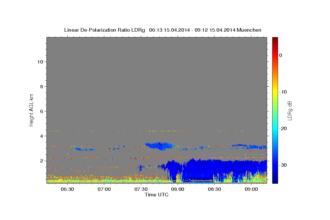Viewport: 330px width, 220px height.
Task: Click the Height AGL km axis title
Action: tap(31, 110)
